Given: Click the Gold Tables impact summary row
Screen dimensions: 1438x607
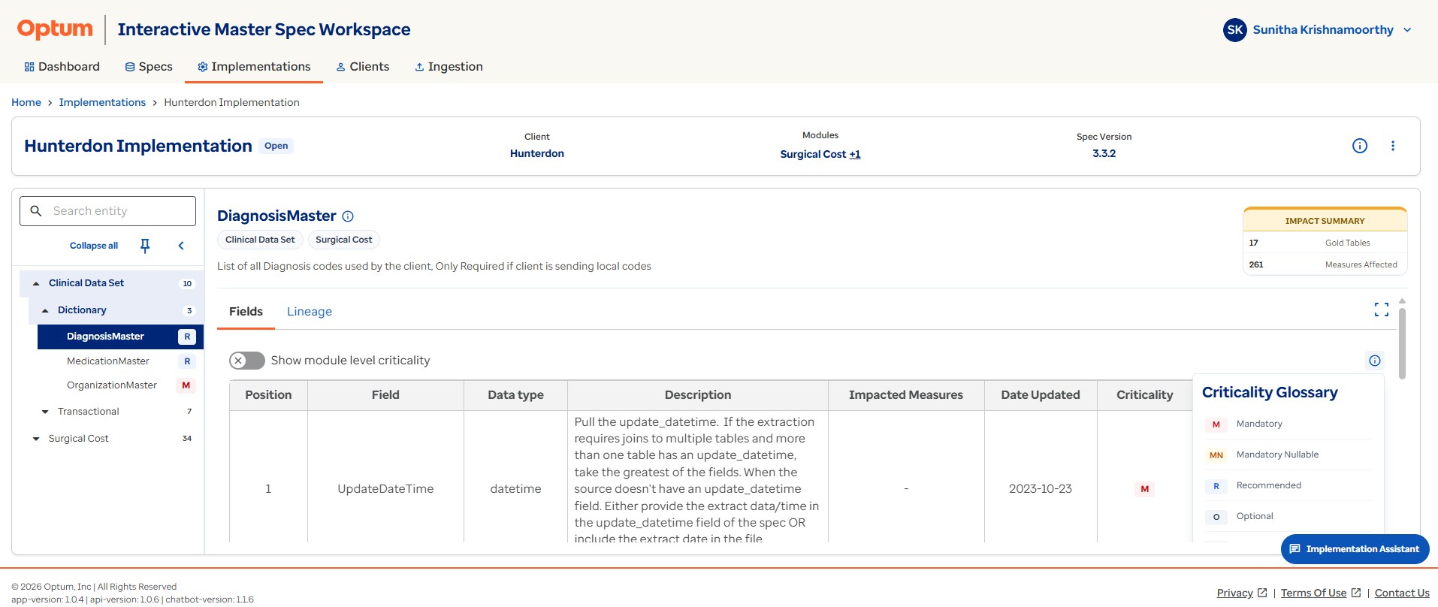Looking at the screenshot, I should [1325, 243].
